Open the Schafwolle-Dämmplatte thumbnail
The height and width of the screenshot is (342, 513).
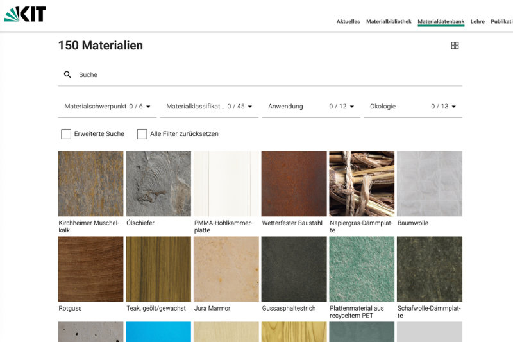430,269
